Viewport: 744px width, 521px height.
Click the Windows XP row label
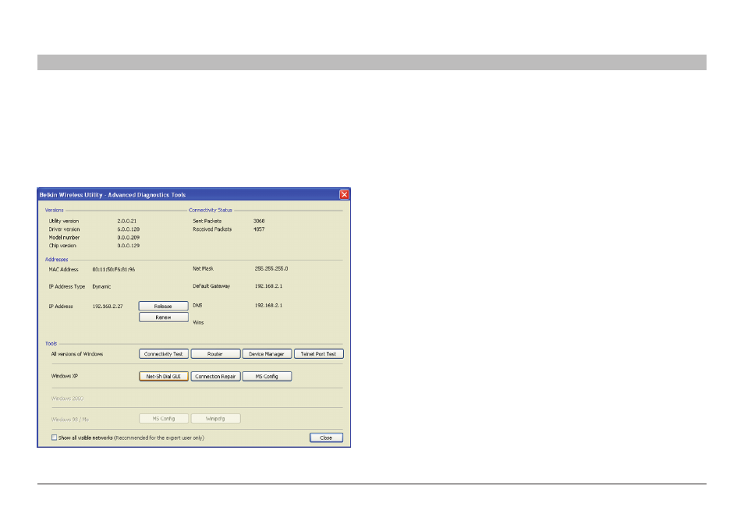coord(65,376)
